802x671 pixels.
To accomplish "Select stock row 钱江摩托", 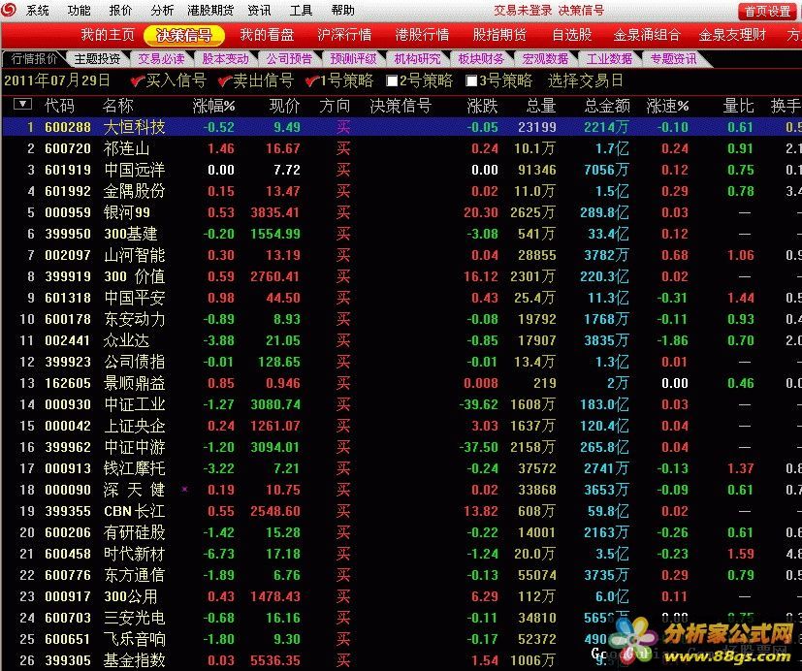I will click(x=401, y=468).
